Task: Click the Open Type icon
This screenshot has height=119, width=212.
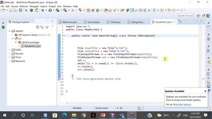Action: coord(106,10)
